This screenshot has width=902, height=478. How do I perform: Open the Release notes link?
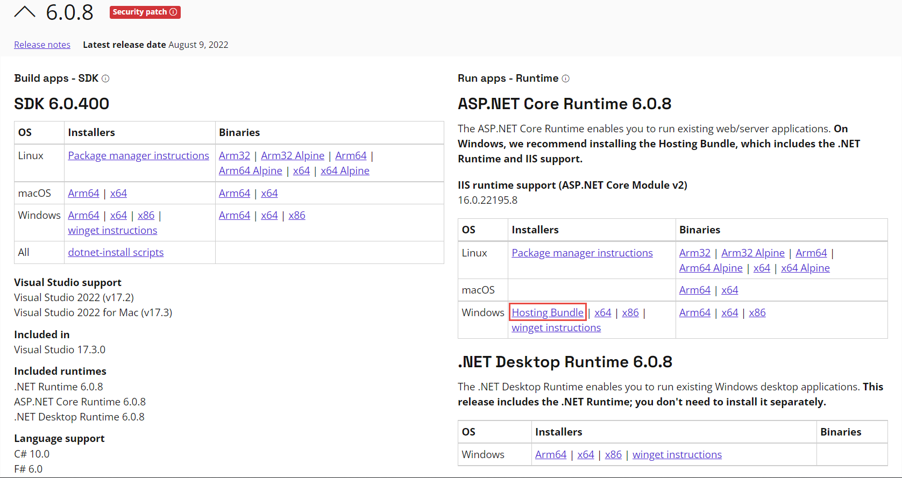pos(42,45)
